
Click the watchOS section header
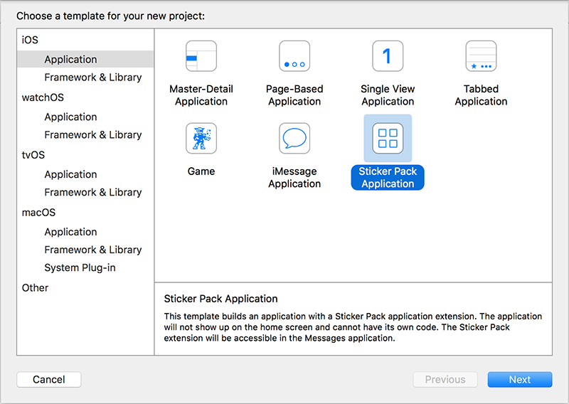click(x=43, y=97)
